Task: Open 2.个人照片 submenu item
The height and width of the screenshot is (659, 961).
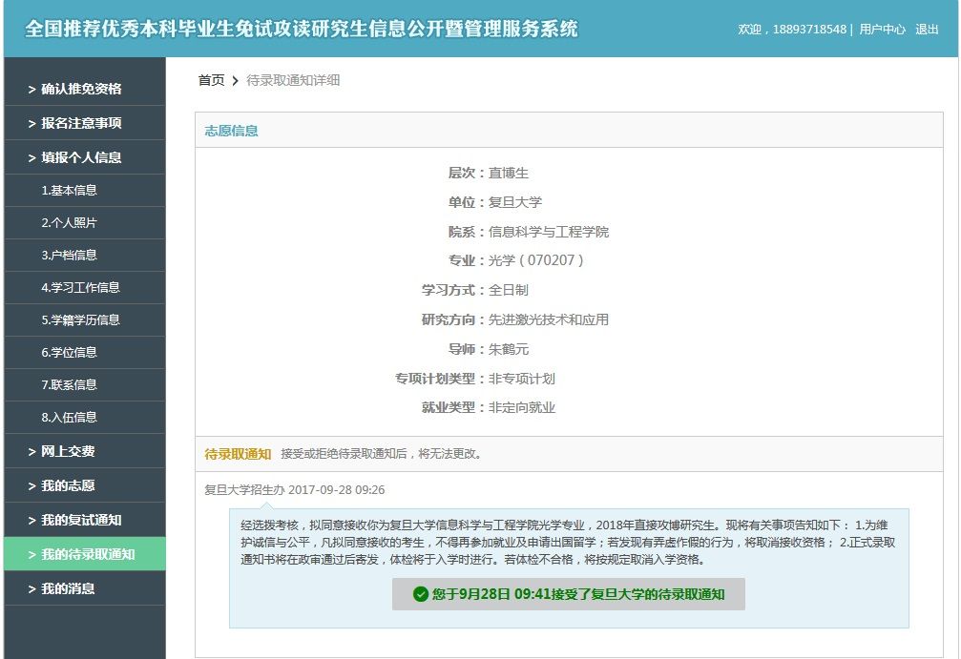Action: click(x=69, y=222)
